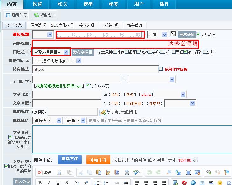Click the print icon in editor toolbar

127,172
